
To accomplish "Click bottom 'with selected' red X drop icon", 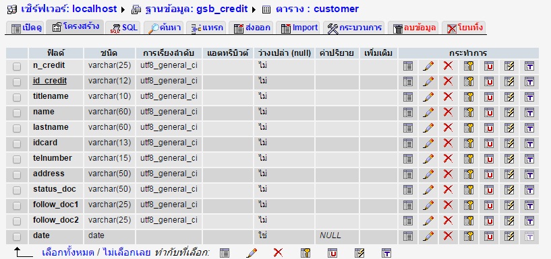I will [279, 252].
